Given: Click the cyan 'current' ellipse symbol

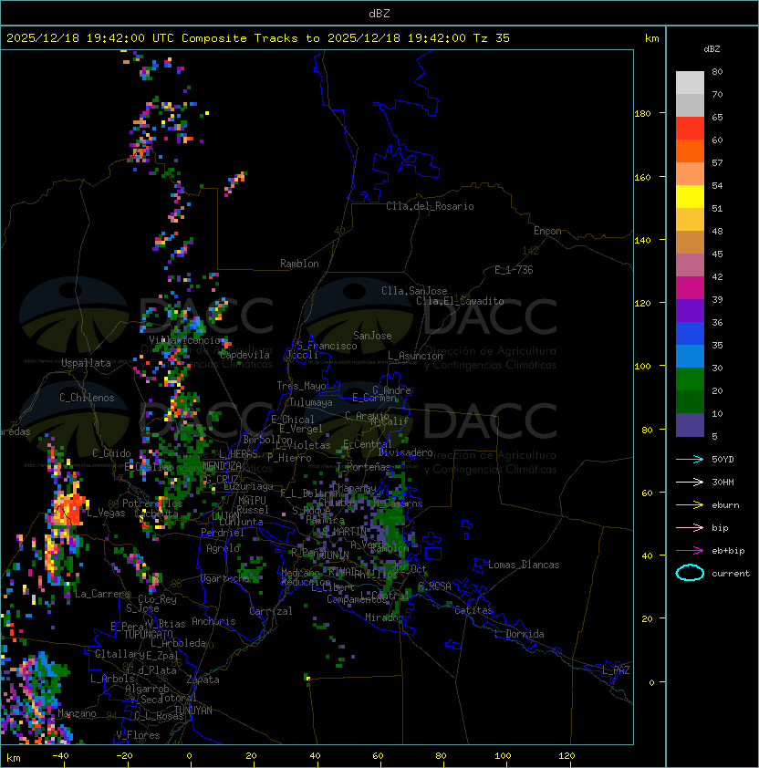Looking at the screenshot, I should tap(690, 573).
